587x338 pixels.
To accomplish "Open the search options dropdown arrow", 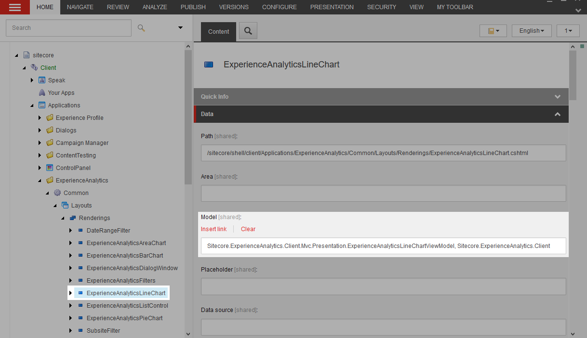I will (x=181, y=28).
